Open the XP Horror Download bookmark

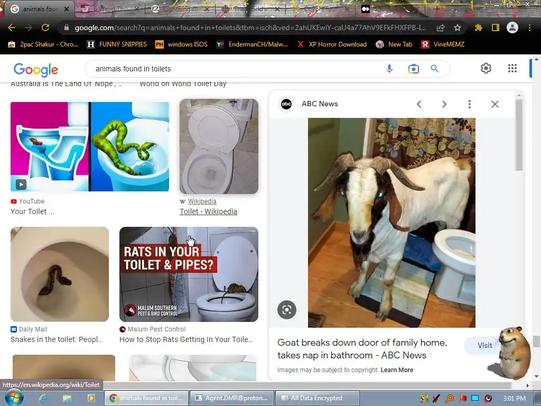coord(332,44)
